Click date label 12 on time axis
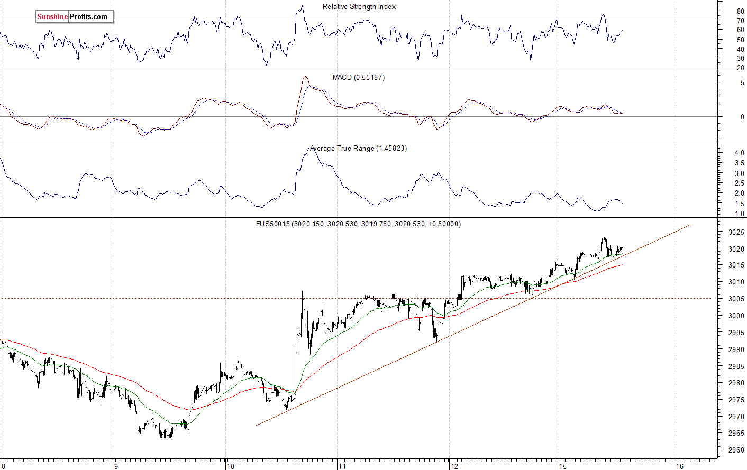Screen dimensions: 747x470 pyautogui.click(x=454, y=466)
